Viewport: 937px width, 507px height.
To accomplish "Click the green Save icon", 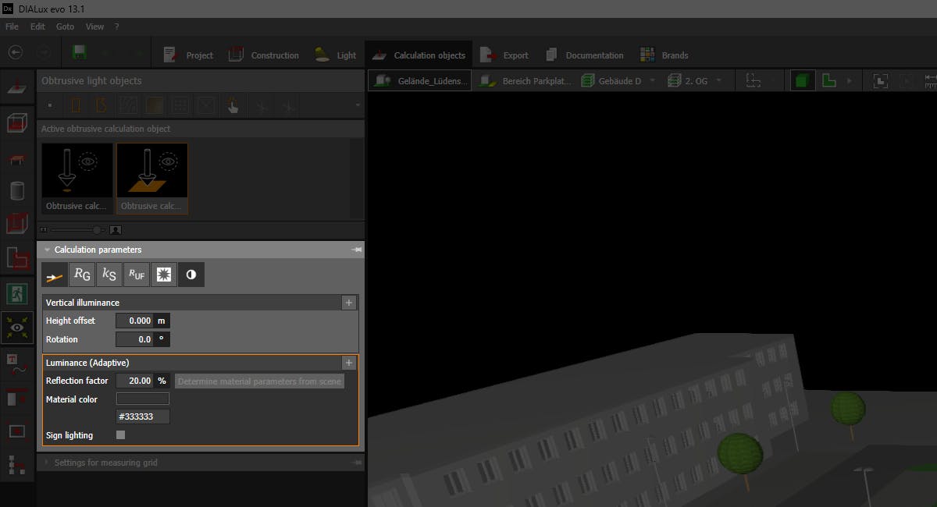I will [79, 53].
